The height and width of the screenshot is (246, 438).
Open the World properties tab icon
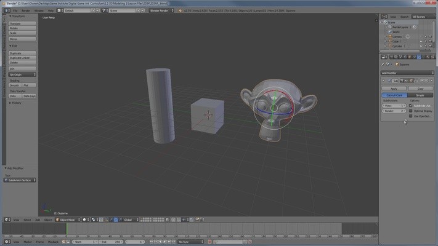point(405,57)
